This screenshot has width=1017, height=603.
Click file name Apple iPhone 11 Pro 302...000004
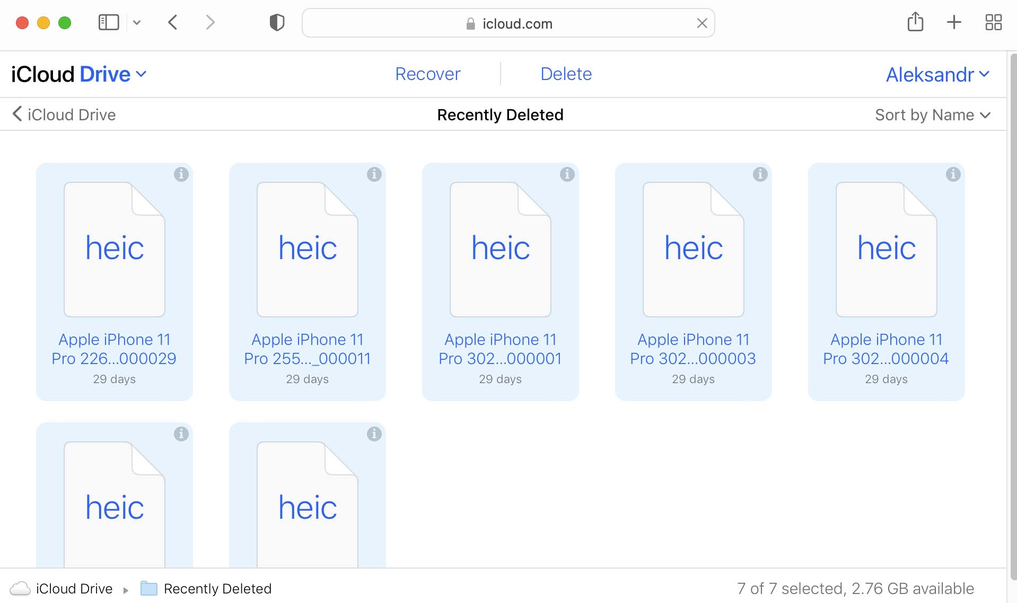point(886,349)
